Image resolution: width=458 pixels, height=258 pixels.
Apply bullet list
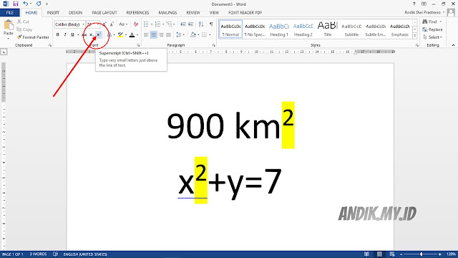146,24
